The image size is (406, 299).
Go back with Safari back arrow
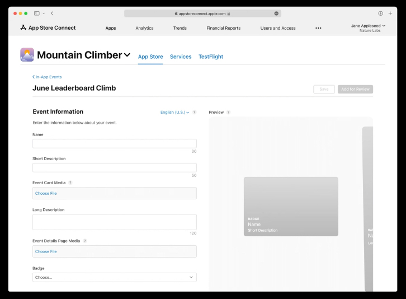tap(52, 13)
